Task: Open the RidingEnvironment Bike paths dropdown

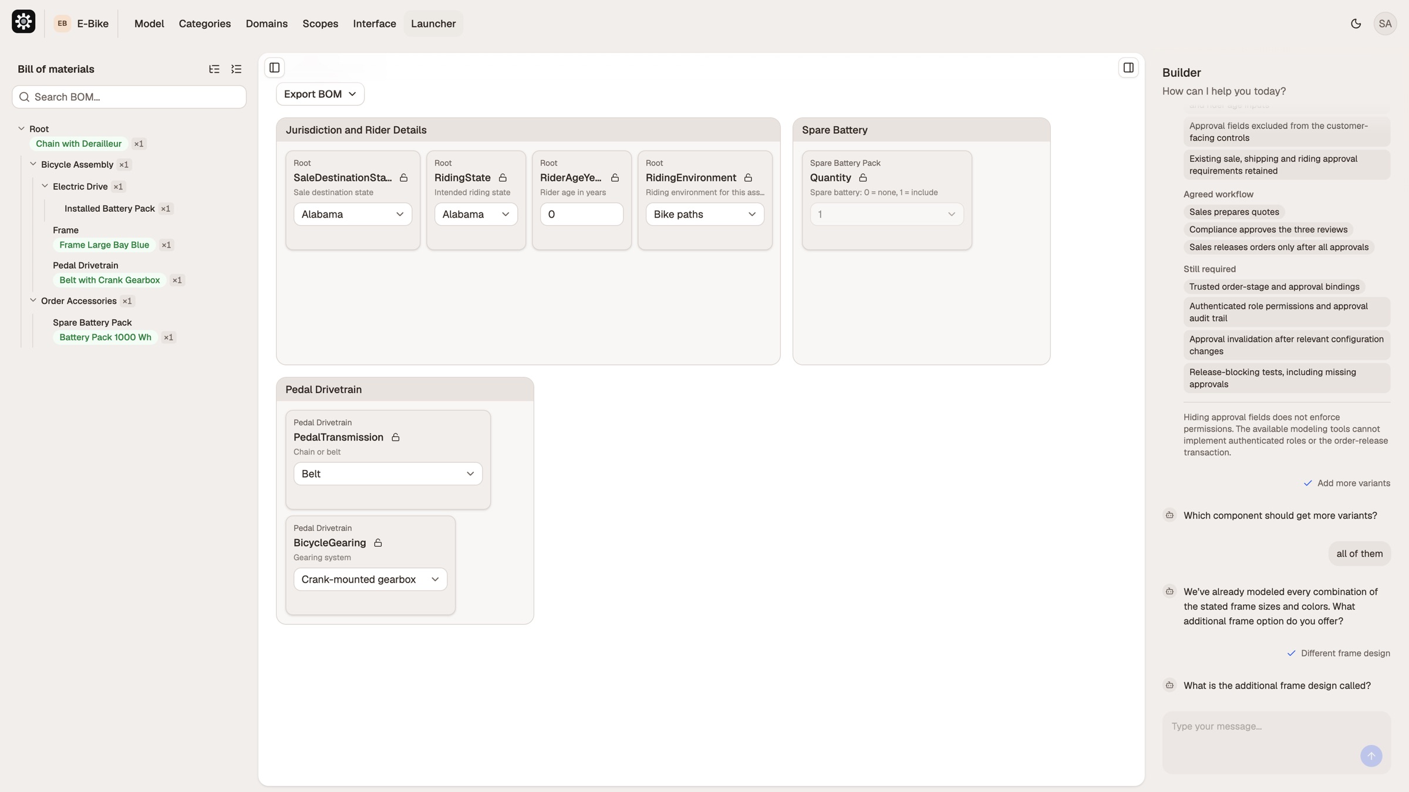Action: (705, 214)
